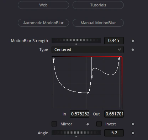This screenshot has height=140, width=148.
Task: Select the middle curve point with handle
Action: [x=91, y=76]
